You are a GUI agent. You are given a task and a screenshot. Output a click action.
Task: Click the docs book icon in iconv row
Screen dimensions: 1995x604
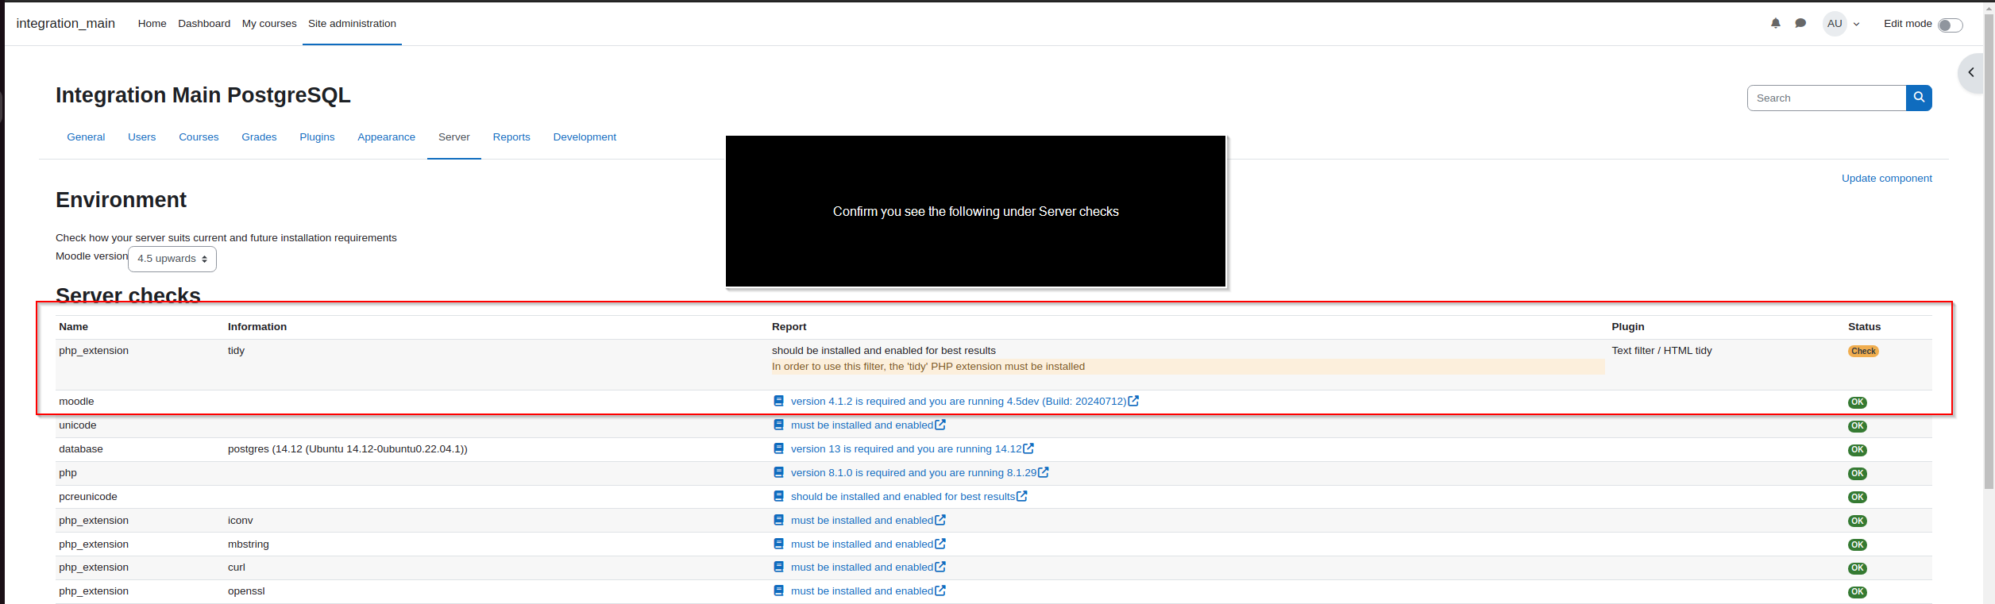click(x=778, y=520)
